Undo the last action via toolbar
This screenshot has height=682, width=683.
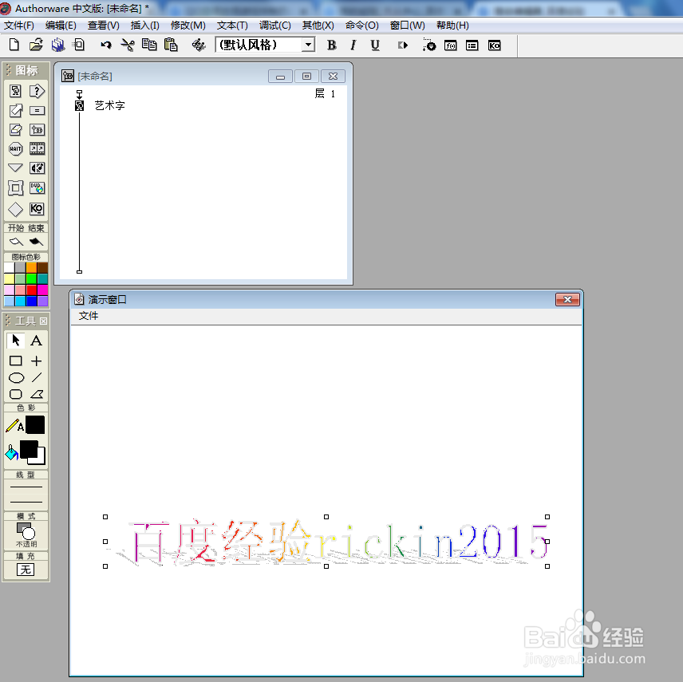click(x=106, y=45)
